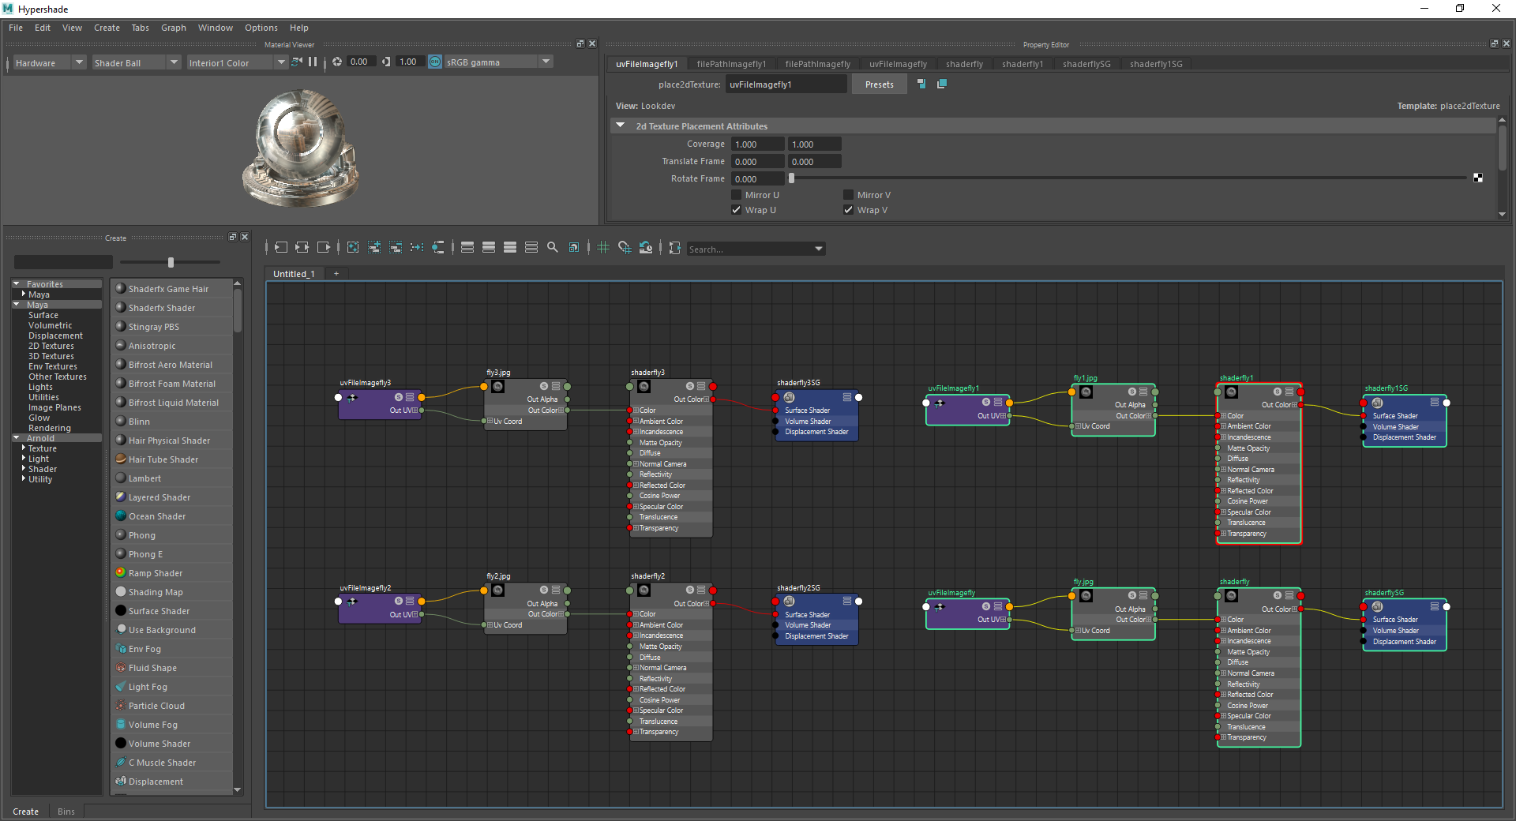Save the shader preset using the disk icon
Screen dimensions: 1516x821
[921, 84]
